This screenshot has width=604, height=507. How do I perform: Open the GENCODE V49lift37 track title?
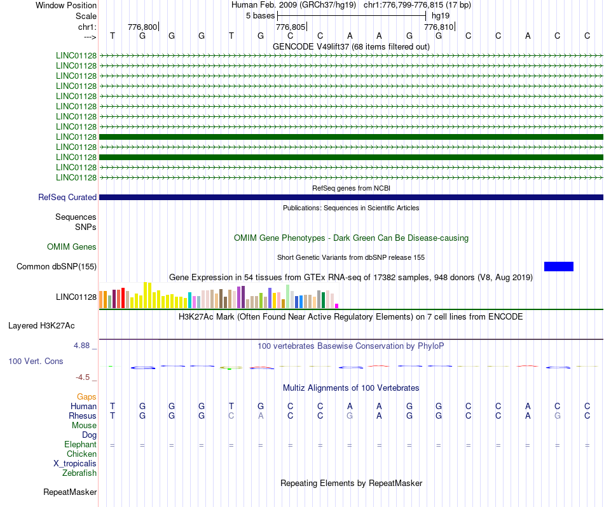351,46
